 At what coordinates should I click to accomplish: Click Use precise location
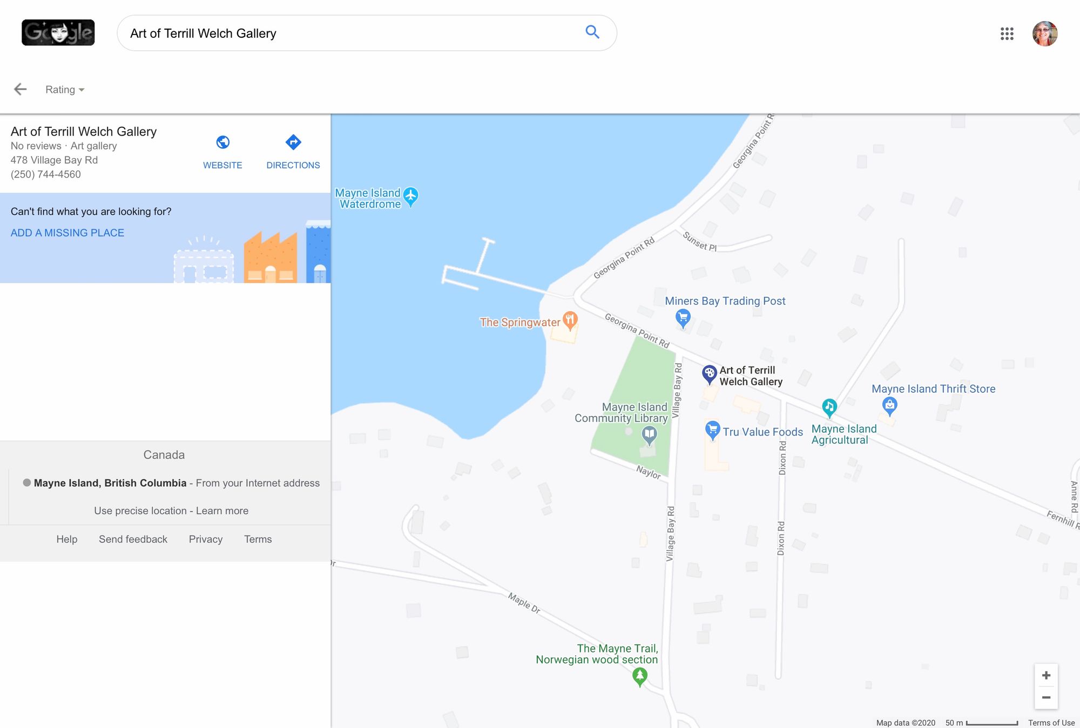pyautogui.click(x=140, y=511)
